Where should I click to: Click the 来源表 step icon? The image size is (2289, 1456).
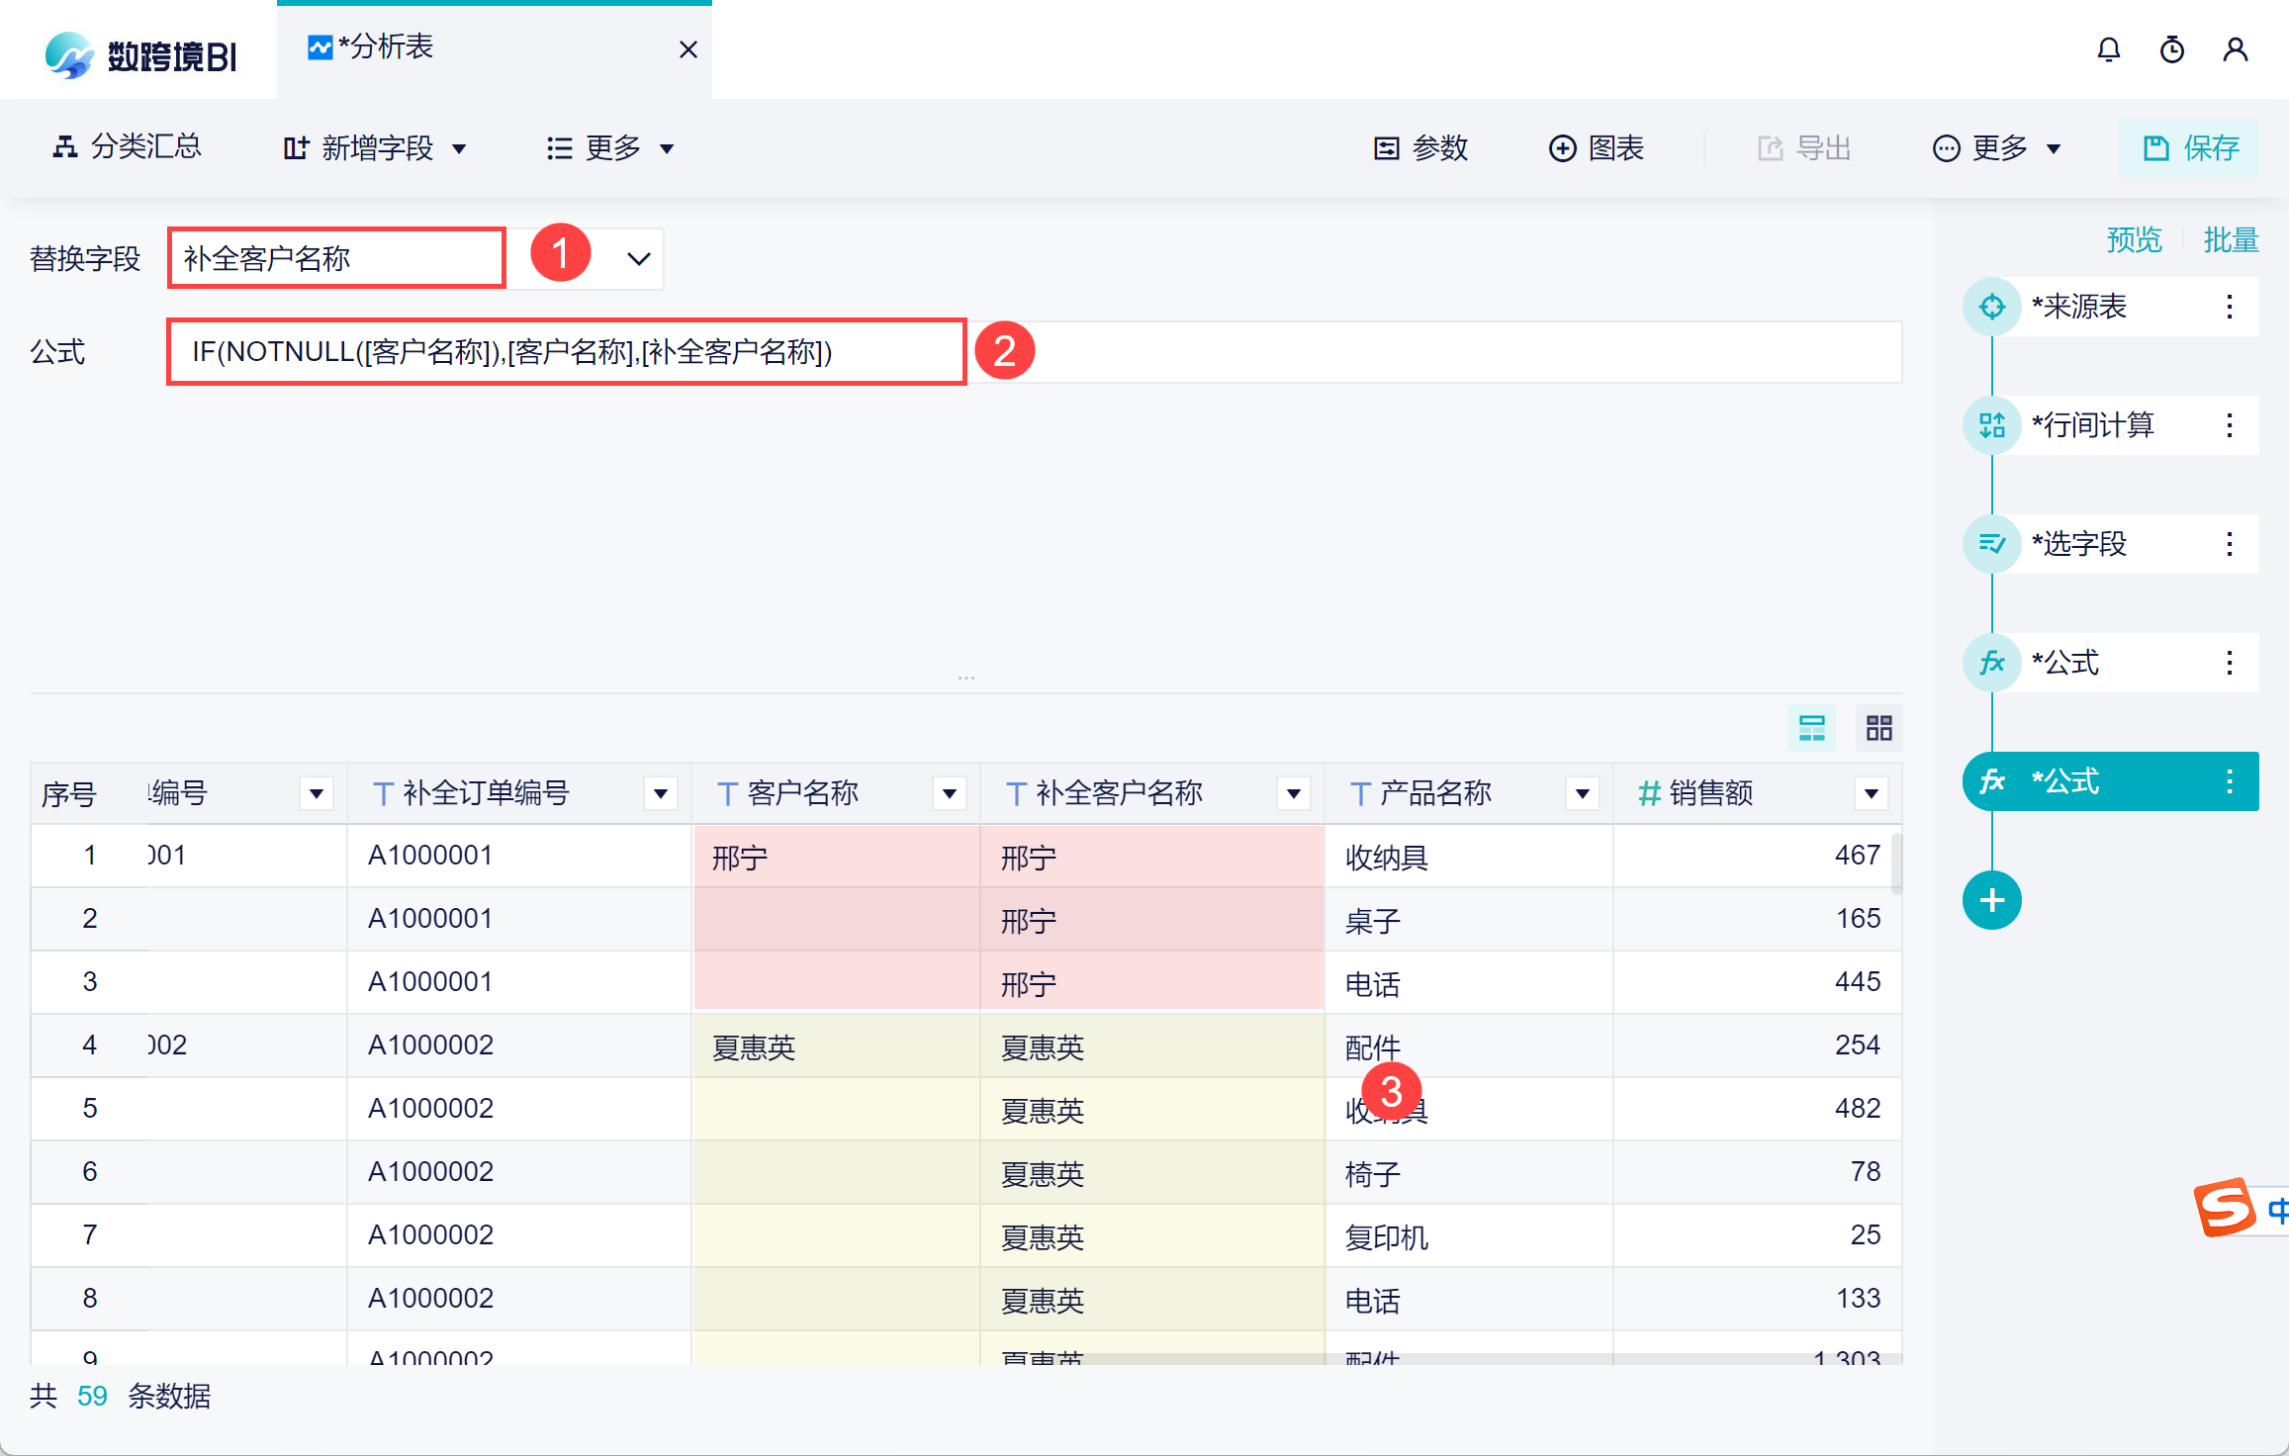1991,307
